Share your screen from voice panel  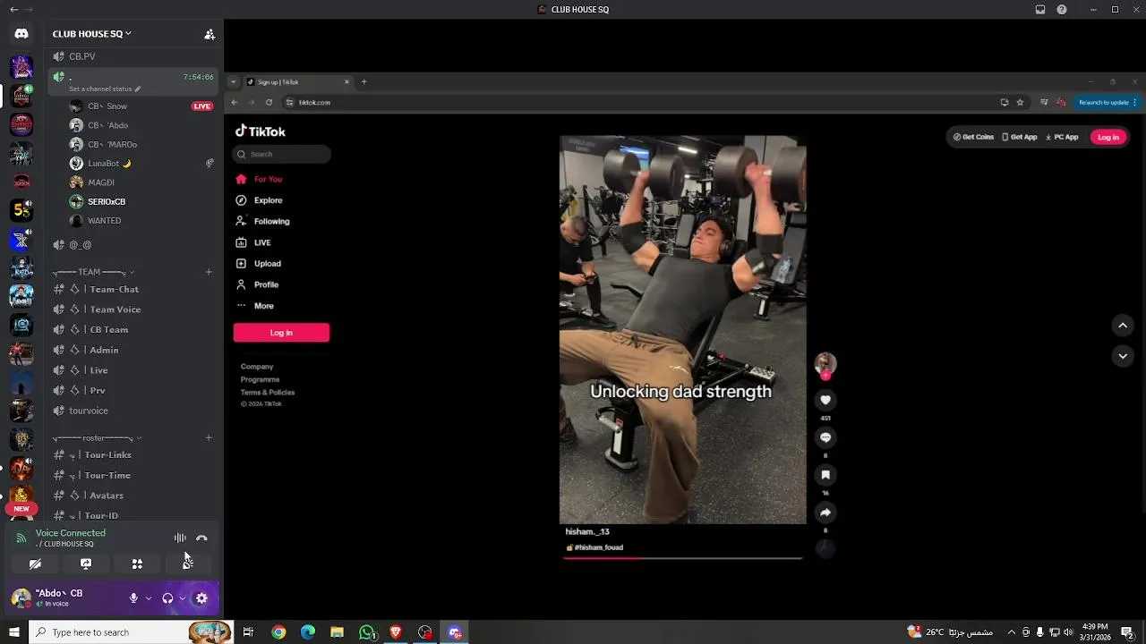(86, 563)
